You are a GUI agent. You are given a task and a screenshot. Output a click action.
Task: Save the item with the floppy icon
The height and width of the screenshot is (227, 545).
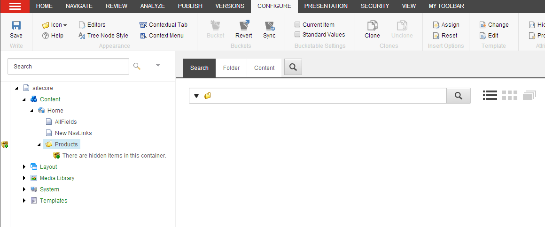tap(16, 30)
